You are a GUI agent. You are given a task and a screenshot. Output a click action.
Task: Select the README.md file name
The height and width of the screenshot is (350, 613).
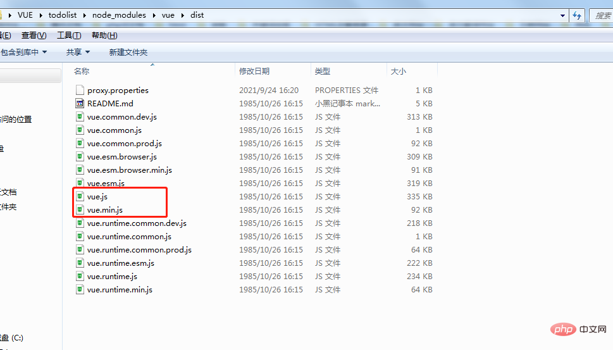pos(110,104)
